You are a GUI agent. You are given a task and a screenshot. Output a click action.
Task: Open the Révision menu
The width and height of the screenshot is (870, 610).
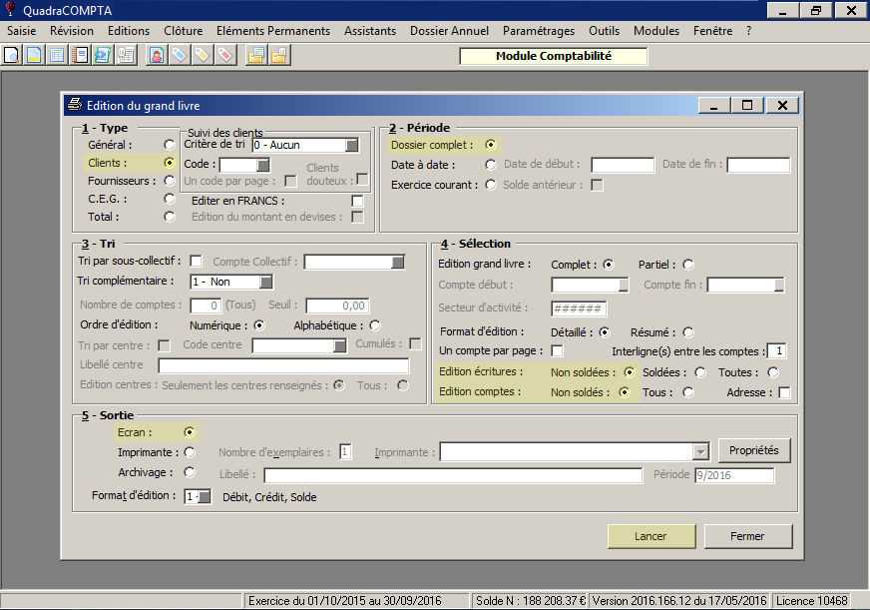[72, 31]
